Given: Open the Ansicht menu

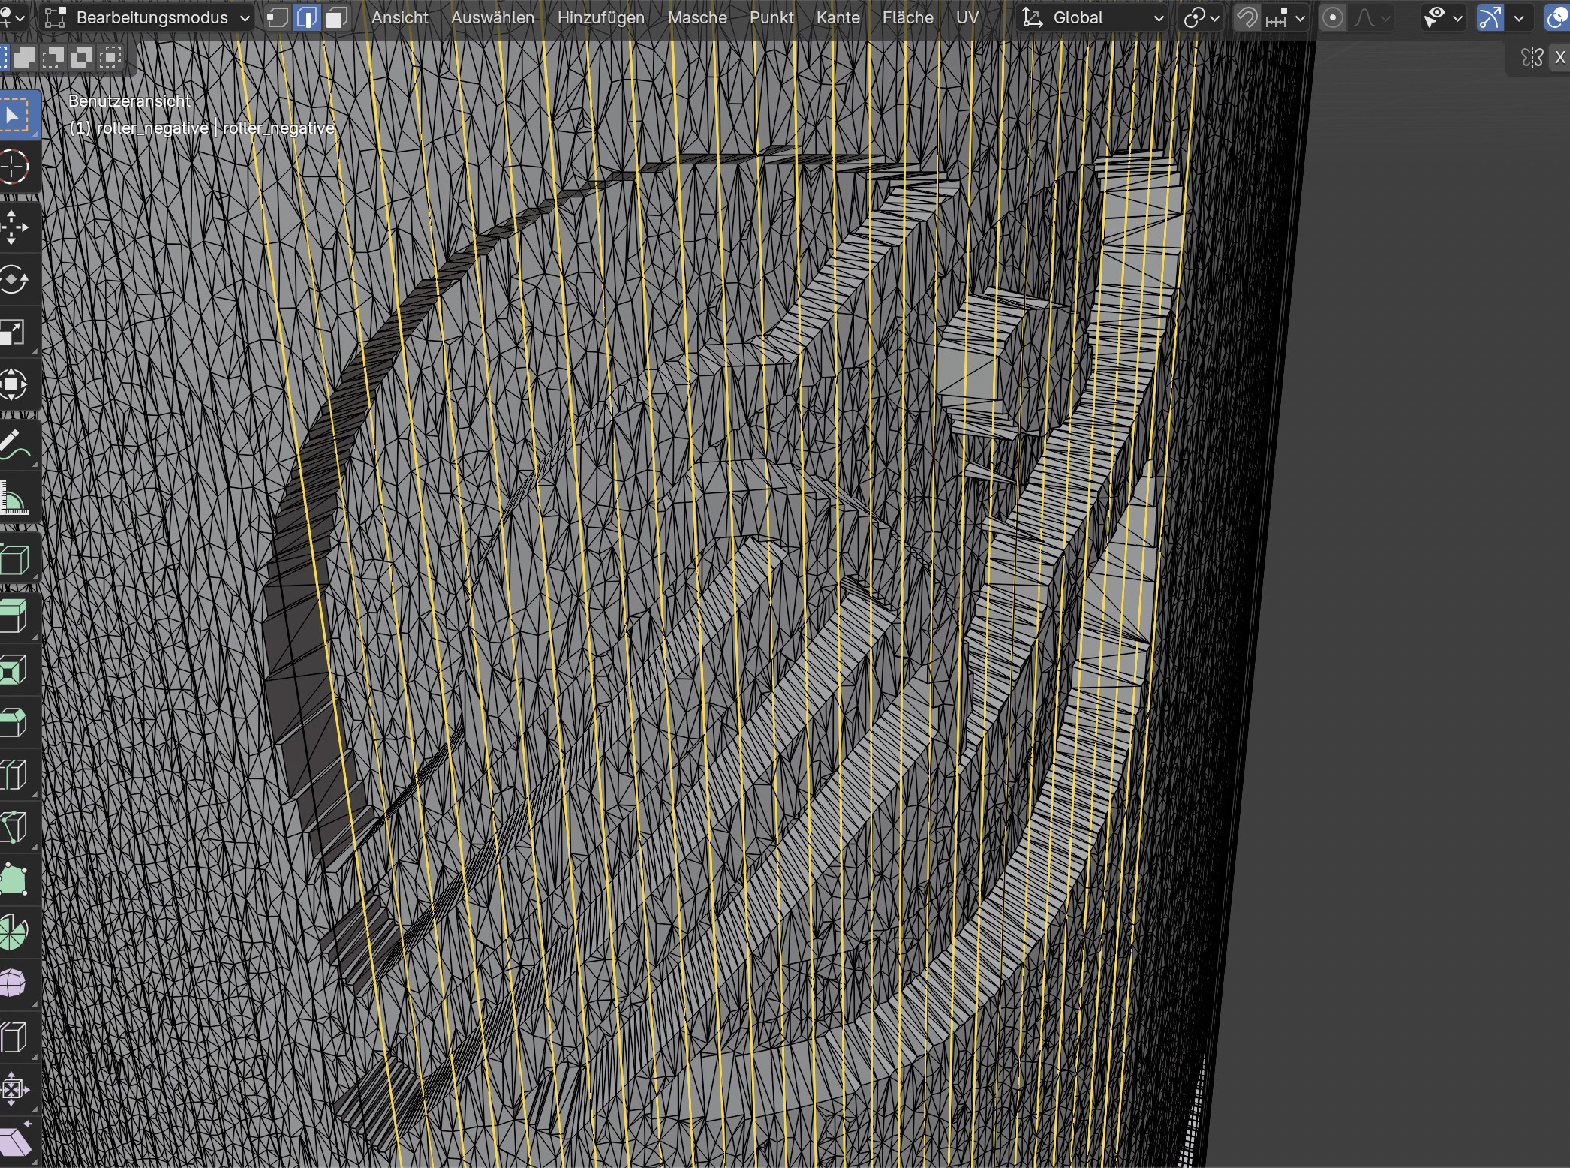Looking at the screenshot, I should (x=400, y=17).
